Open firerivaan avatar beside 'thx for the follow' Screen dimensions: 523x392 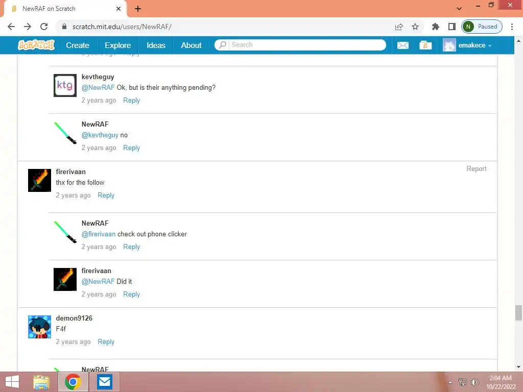39,180
